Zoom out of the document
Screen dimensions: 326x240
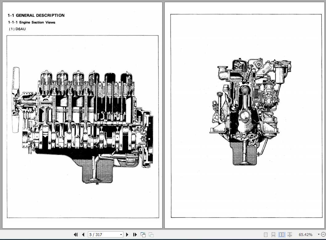pos(323,234)
